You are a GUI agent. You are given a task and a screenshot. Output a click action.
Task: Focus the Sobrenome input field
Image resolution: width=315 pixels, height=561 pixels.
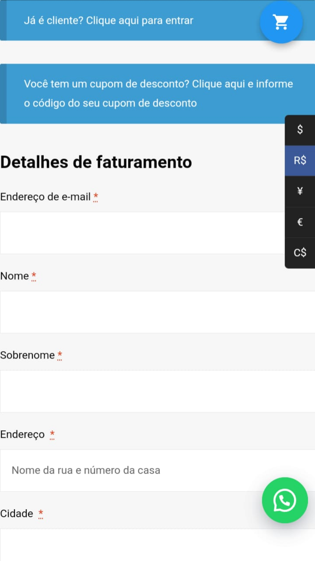[x=157, y=391]
